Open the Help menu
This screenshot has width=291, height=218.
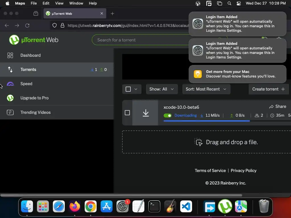point(93,3)
